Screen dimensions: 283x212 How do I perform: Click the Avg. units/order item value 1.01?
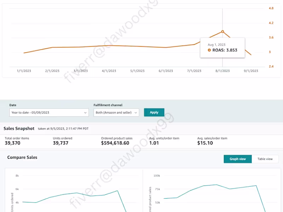point(154,143)
